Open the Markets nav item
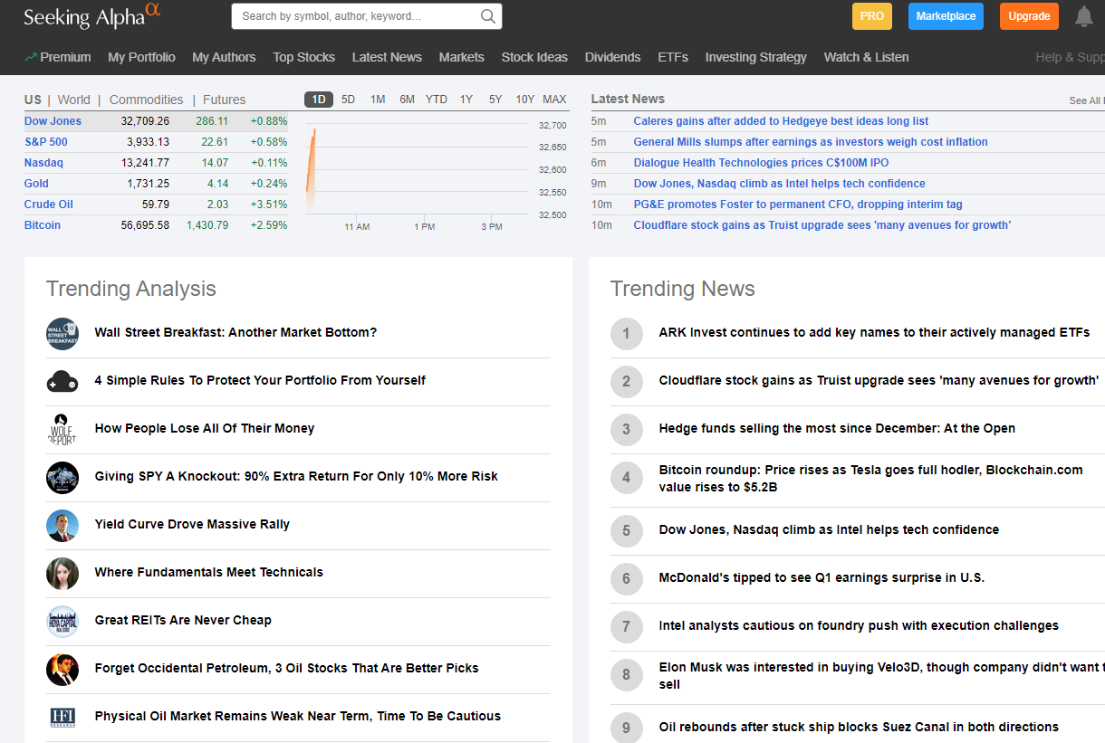The image size is (1105, 743). (461, 57)
